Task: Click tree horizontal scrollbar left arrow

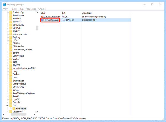Action: pyautogui.click(x=4, y=114)
